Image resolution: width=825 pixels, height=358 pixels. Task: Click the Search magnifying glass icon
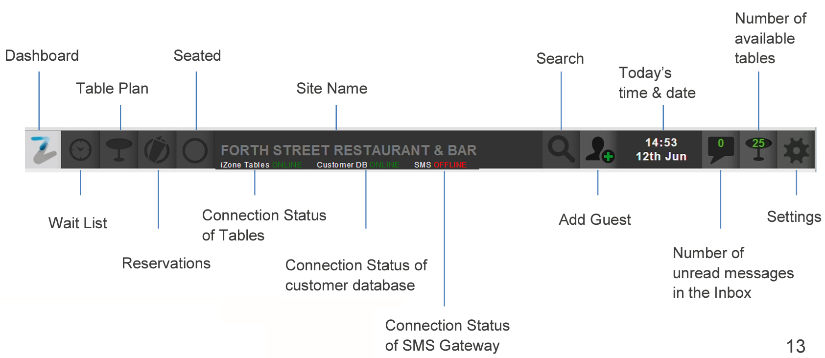561,149
